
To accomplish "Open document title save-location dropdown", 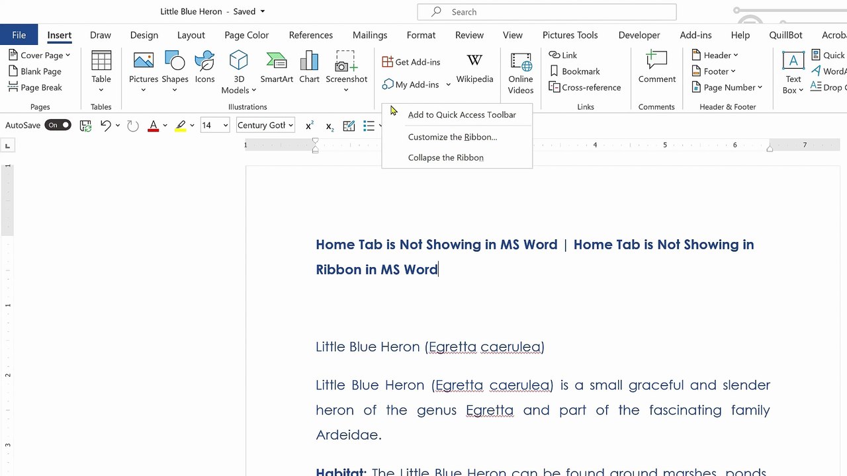I will (x=263, y=12).
